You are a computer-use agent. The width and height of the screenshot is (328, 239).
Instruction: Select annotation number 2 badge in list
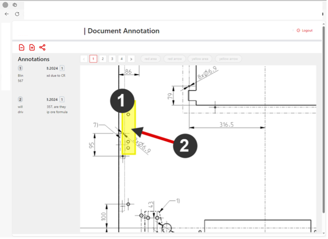point(20,100)
